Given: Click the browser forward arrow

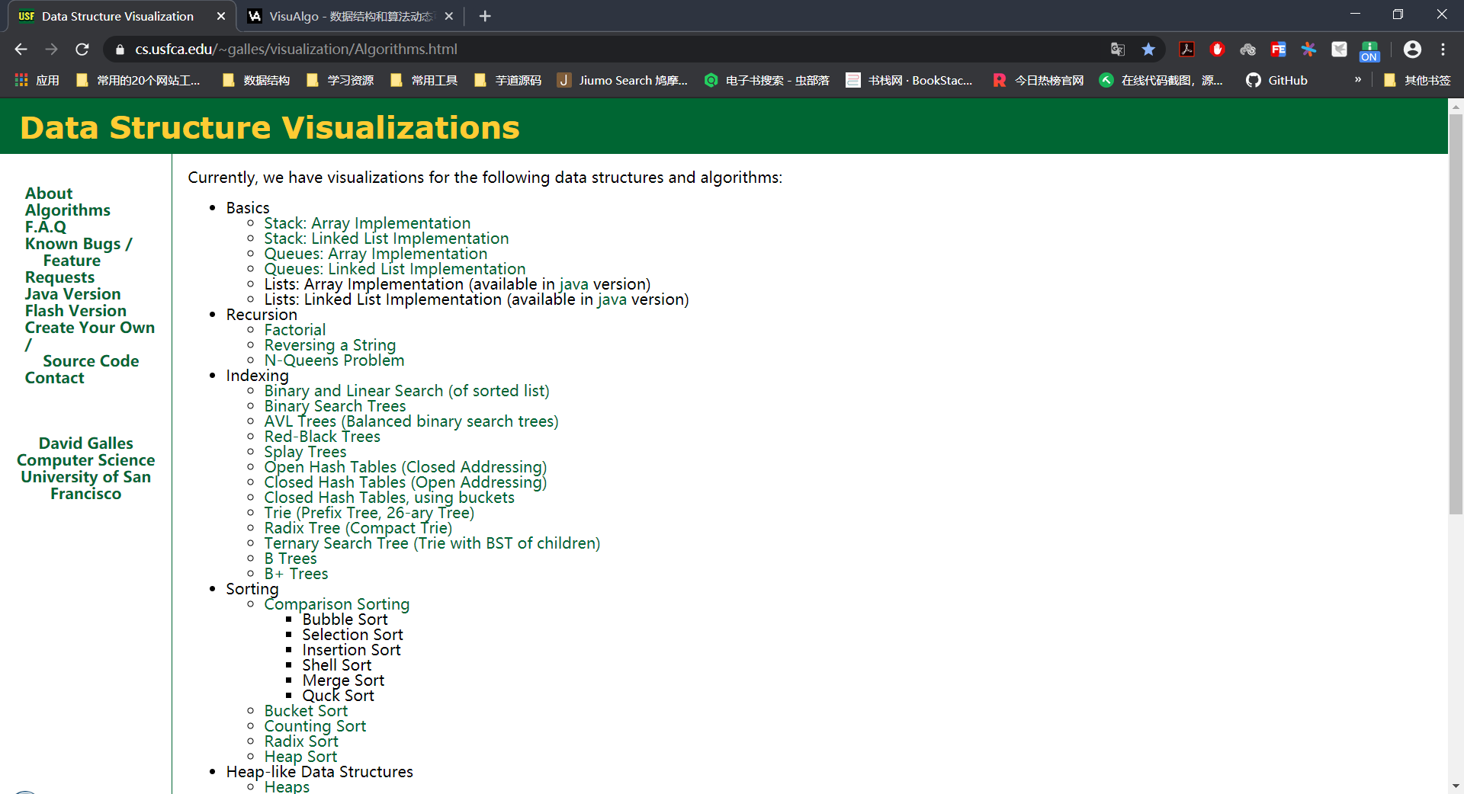Looking at the screenshot, I should [51, 50].
